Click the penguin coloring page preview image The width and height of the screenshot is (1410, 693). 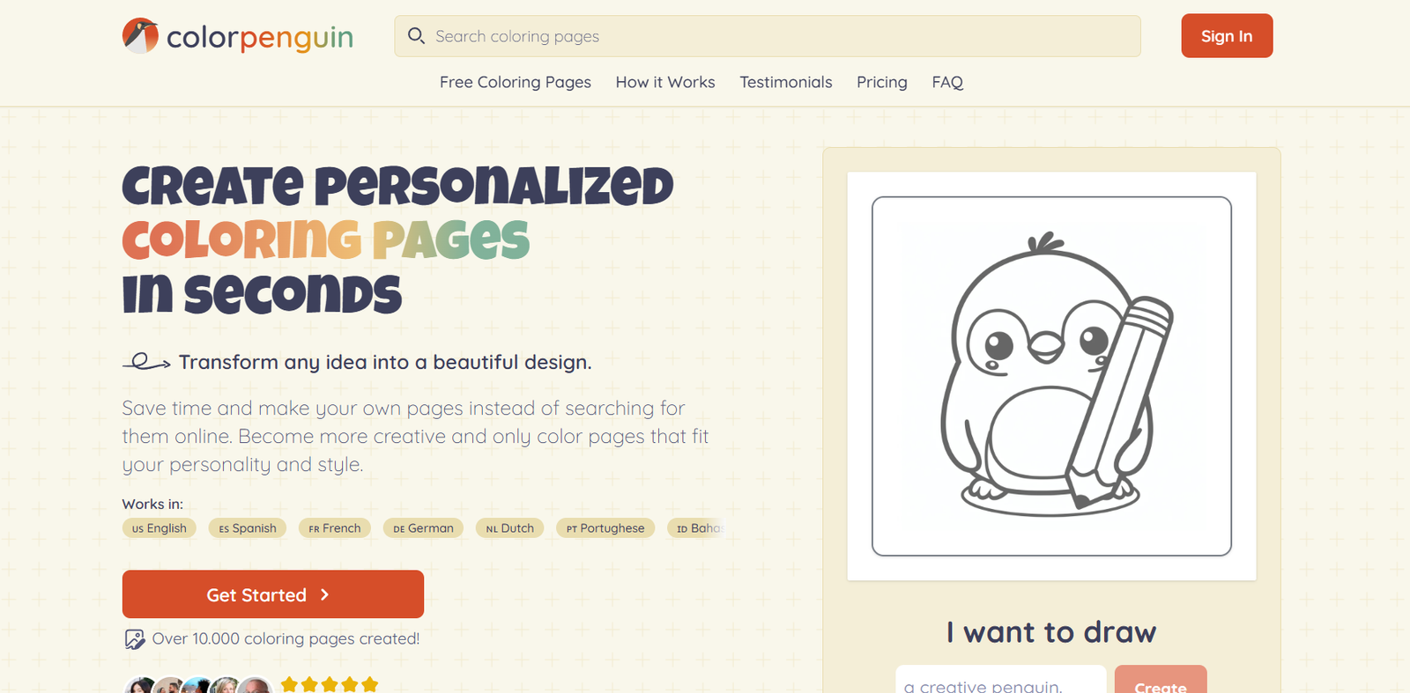tap(1051, 376)
